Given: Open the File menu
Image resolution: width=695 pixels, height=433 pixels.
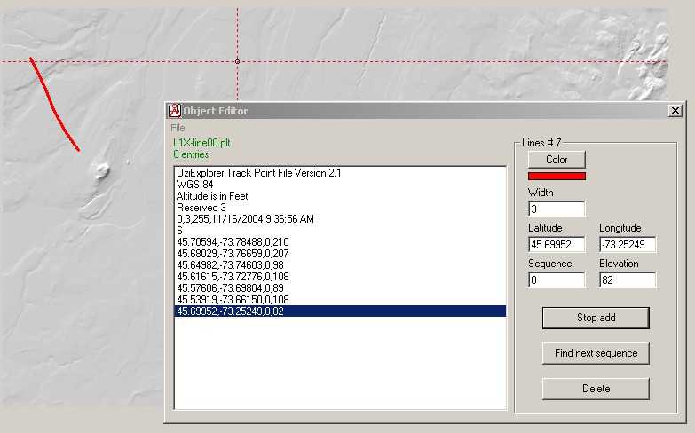Looking at the screenshot, I should [178, 128].
